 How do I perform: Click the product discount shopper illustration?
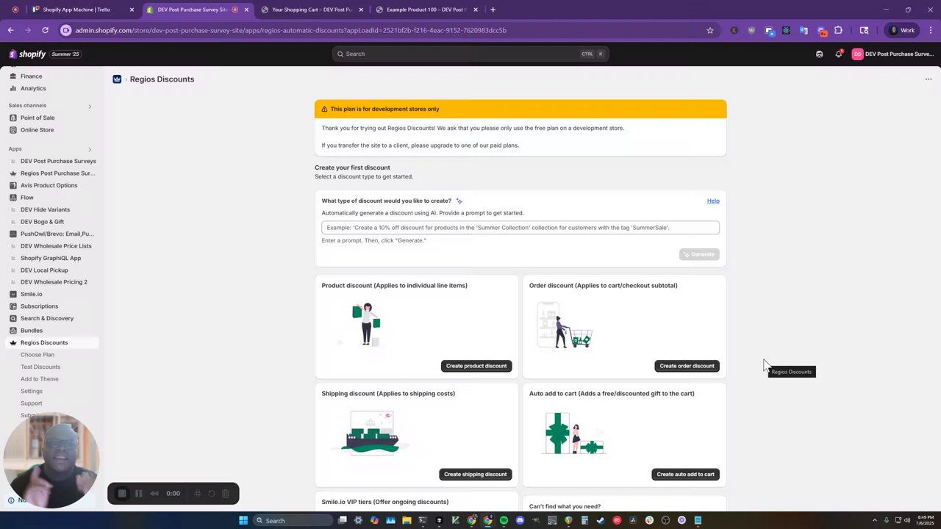(366, 324)
